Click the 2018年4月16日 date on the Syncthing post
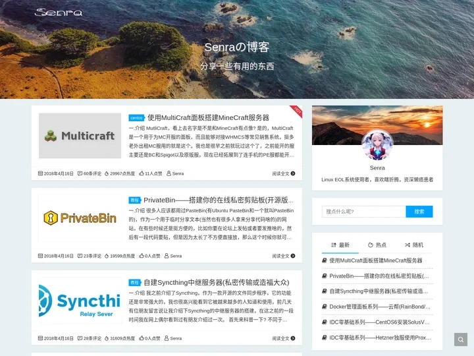474x356 pixels. click(x=59, y=338)
